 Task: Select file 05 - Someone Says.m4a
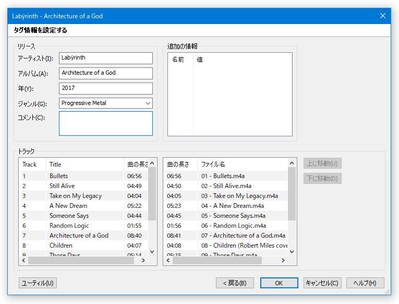tap(226, 216)
